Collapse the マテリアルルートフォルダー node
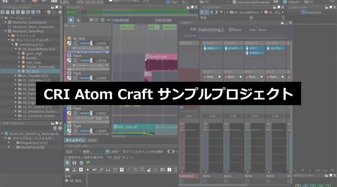Screen dimensions: 337x187 [5, 138]
